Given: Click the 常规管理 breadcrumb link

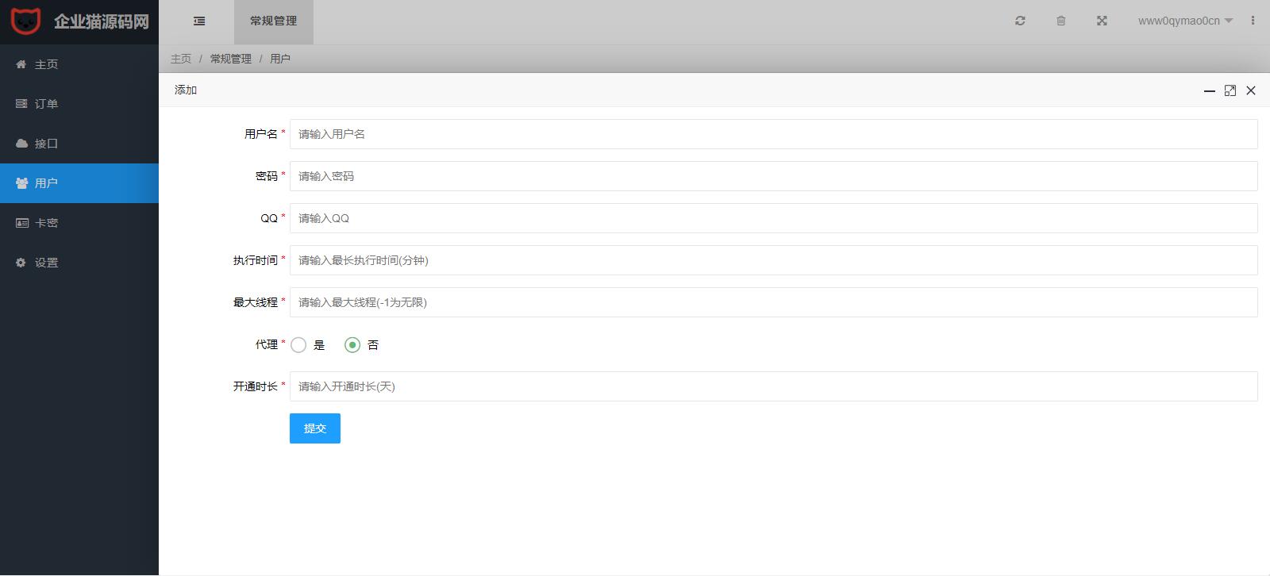Looking at the screenshot, I should click(x=231, y=59).
